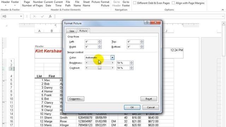The height and width of the screenshot is (127, 226).
Task: Click the Reset button
Action: point(149,99)
